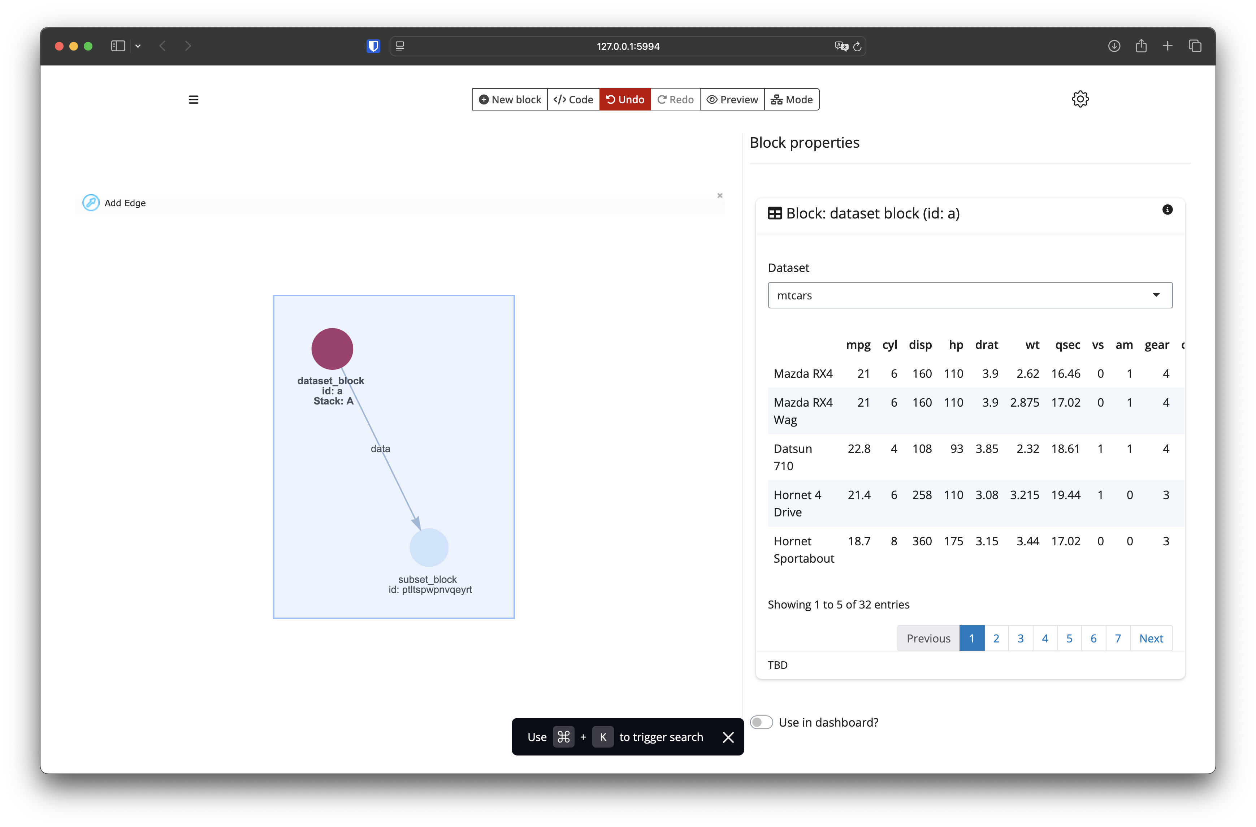Expand the sidebar options chevron

(x=138, y=47)
